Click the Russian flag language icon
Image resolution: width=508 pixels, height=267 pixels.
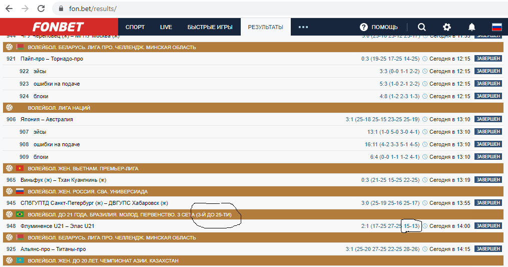[x=496, y=27]
